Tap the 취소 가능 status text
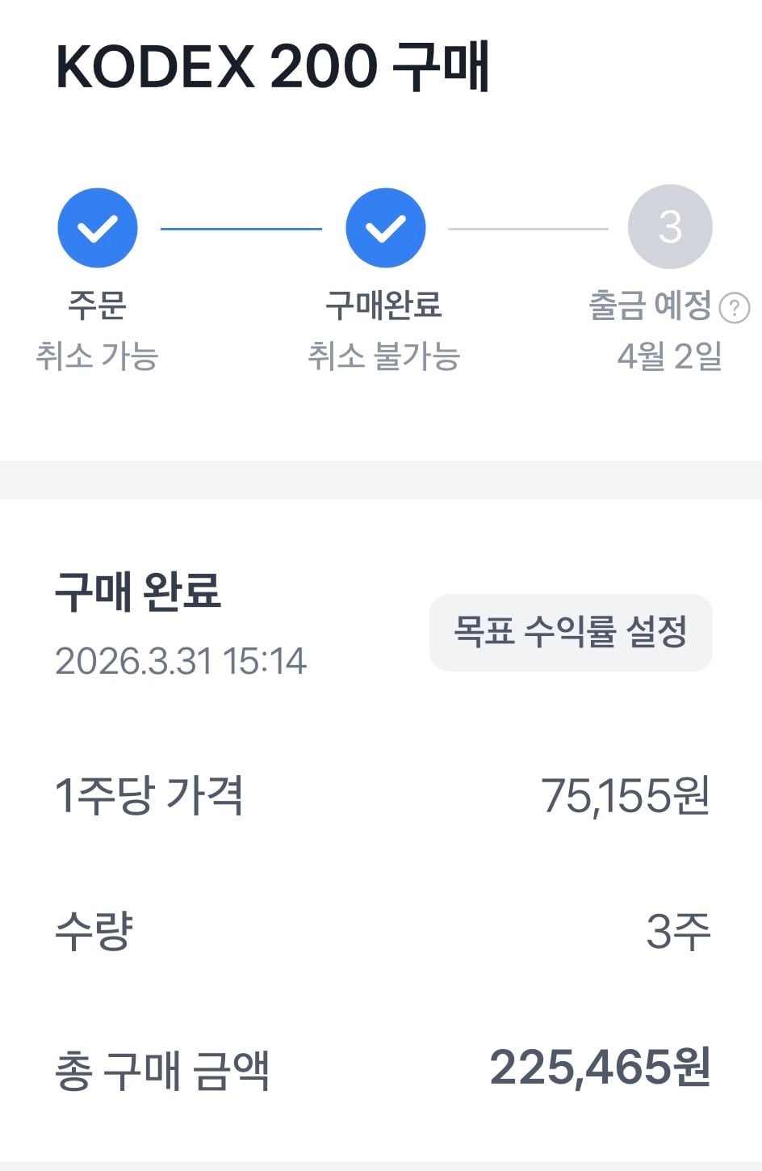762x1171 pixels. 97,356
